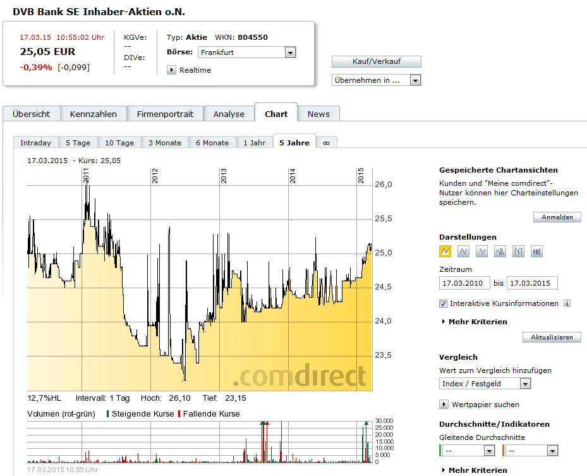
Task: Click the price 25,05 EUR
Action: pyautogui.click(x=47, y=52)
